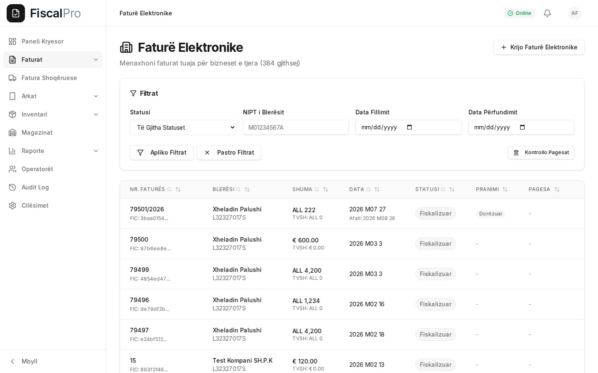
Task: Click buyer Test Kompani SH.P.K
Action: click(x=243, y=361)
